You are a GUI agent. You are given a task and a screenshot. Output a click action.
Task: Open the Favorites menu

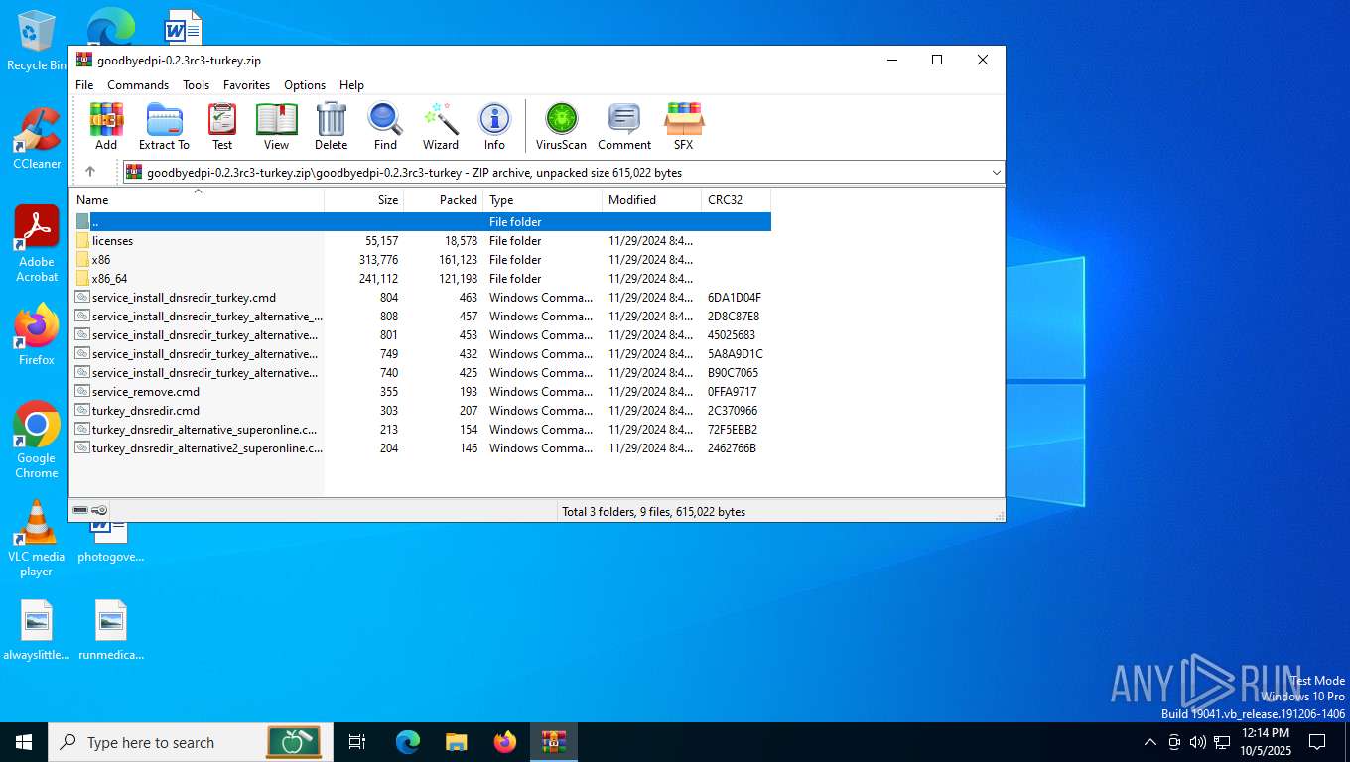coord(246,85)
